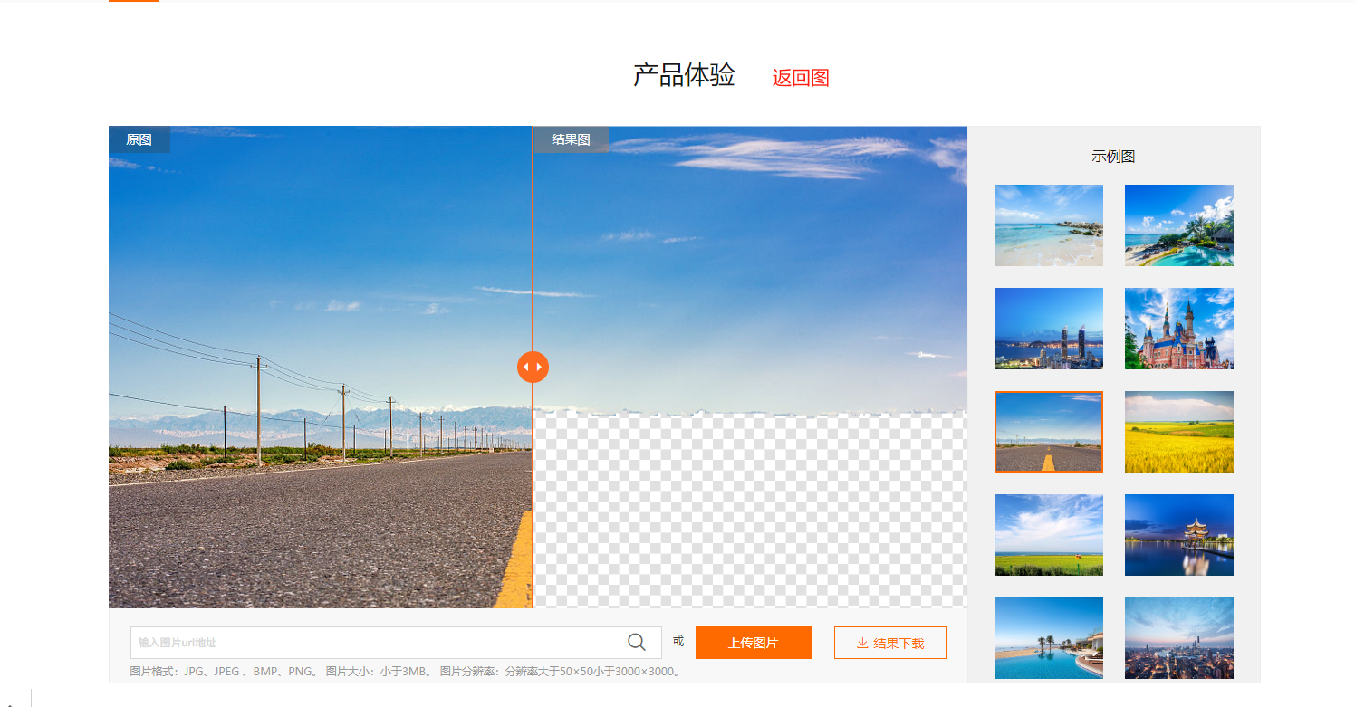
Task: Click the 结果图 label on the result image
Action: [571, 139]
